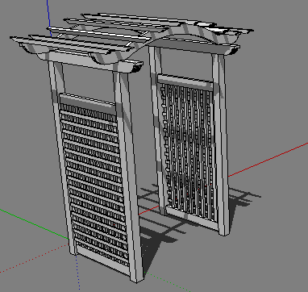
Task: Select the far-right post of the arbor
Action: tap(222, 145)
